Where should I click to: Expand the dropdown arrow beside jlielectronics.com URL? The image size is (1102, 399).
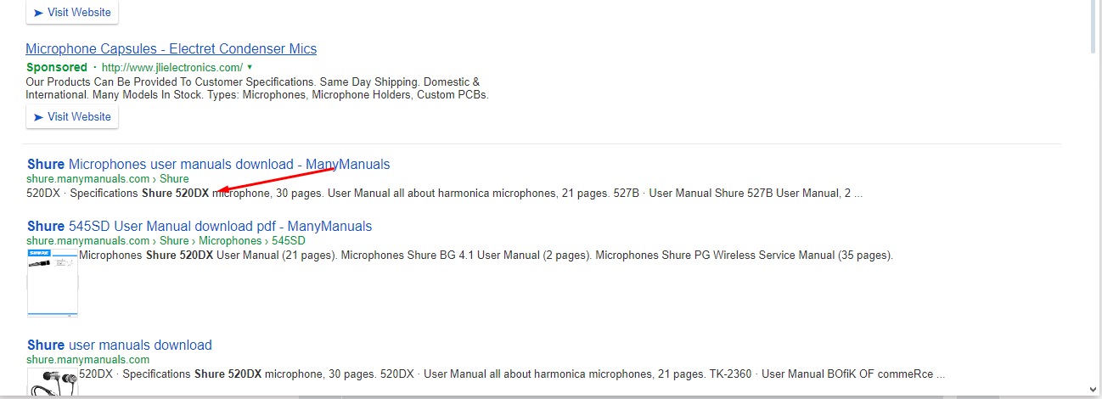[250, 67]
